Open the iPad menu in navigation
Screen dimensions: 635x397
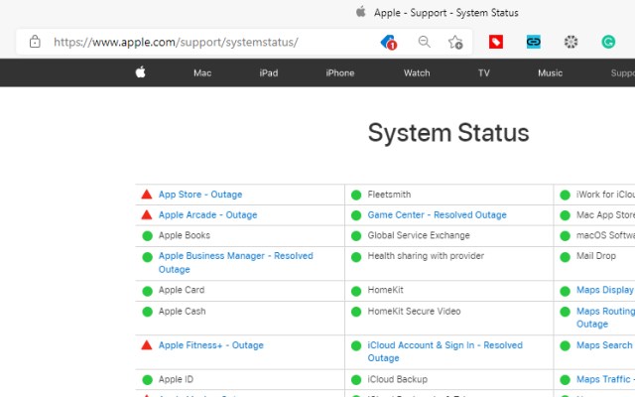coord(269,72)
